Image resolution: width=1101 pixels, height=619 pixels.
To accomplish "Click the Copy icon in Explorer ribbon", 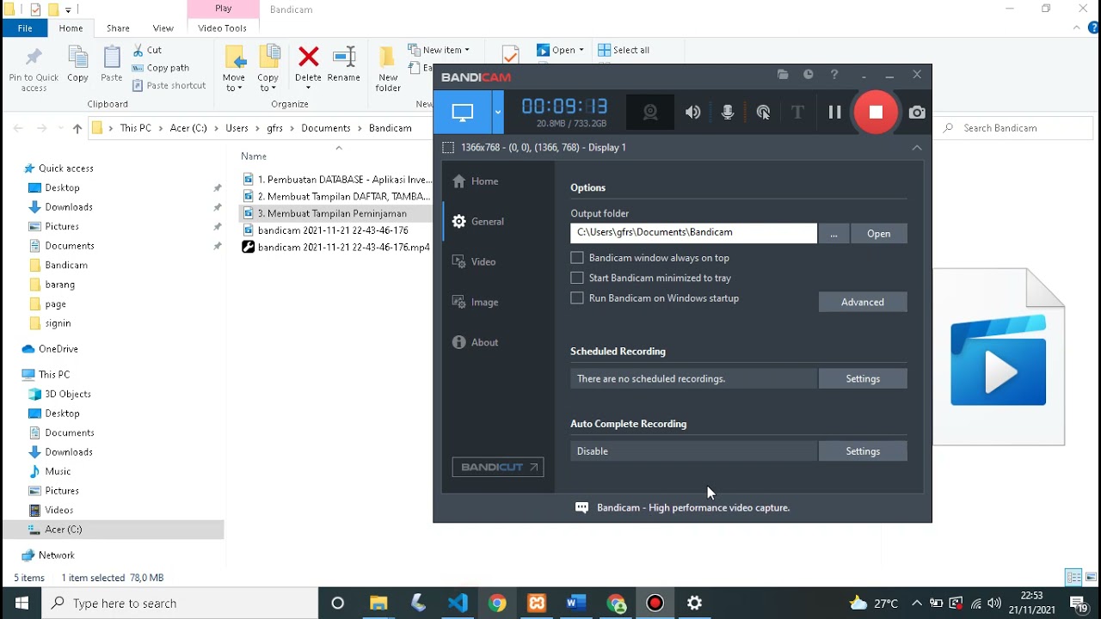I will pos(77,65).
